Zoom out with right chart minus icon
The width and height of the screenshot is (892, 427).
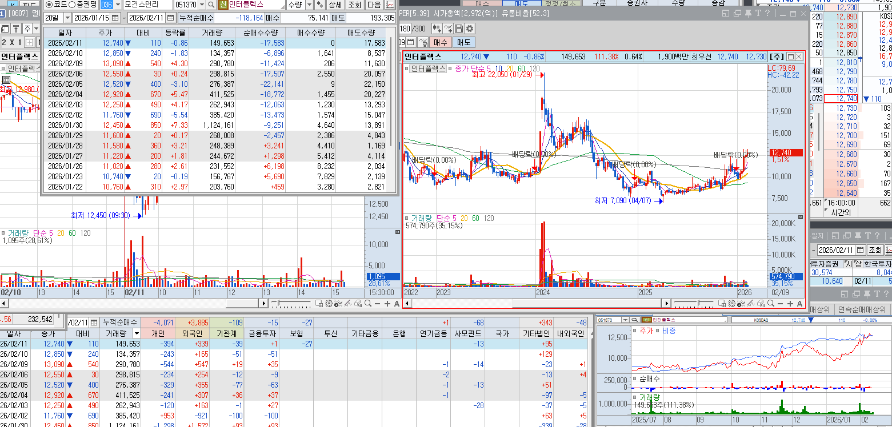tap(780, 303)
